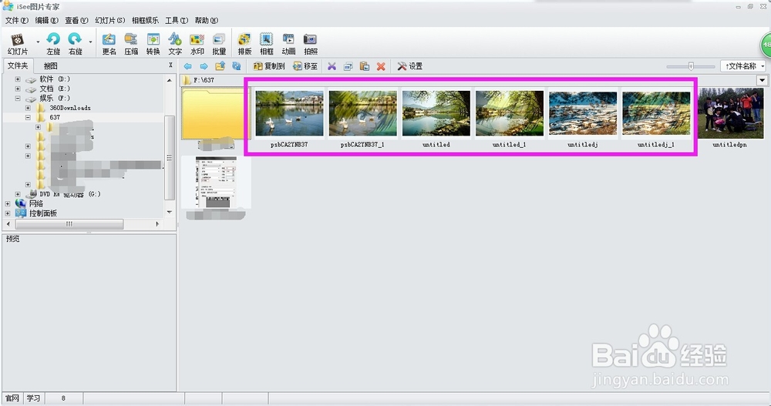
Task: Delete selected files with red X
Action: click(381, 65)
